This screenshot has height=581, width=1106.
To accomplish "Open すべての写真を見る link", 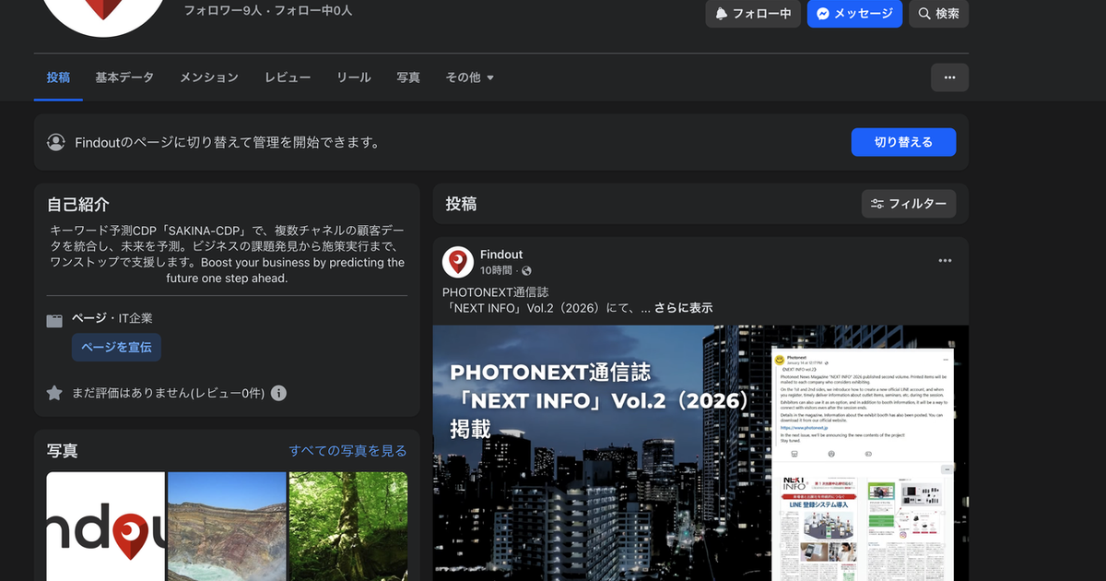I will click(x=347, y=451).
